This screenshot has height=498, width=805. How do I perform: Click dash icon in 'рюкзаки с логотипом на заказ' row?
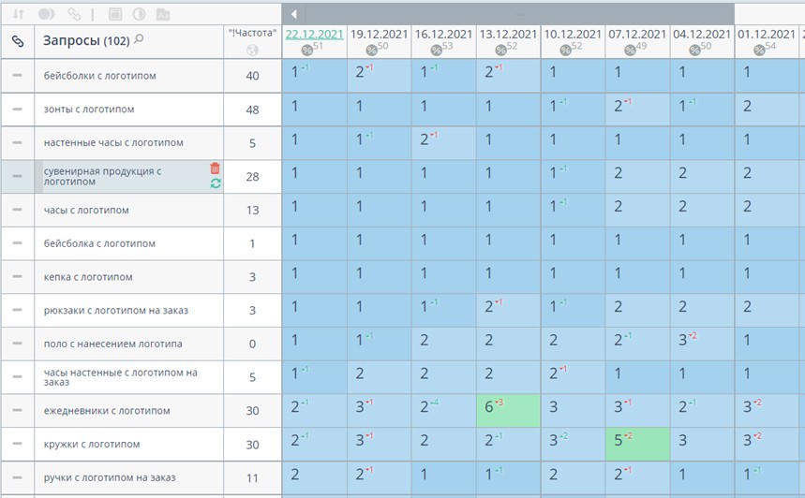(17, 310)
